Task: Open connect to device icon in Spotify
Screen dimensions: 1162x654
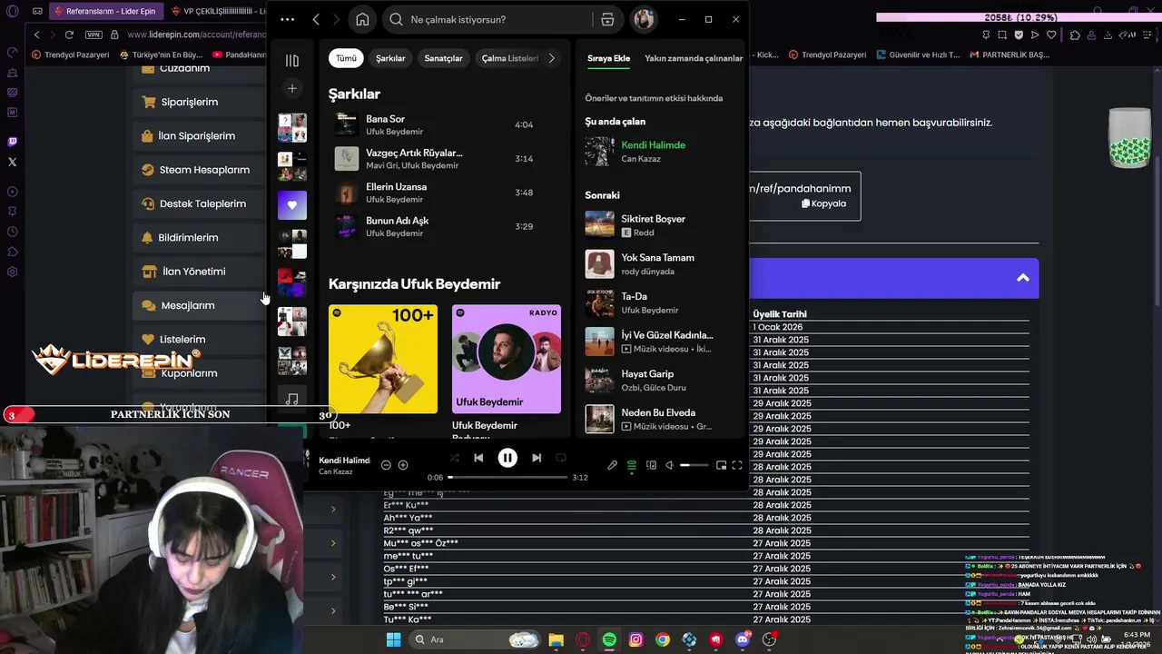Action: [651, 465]
